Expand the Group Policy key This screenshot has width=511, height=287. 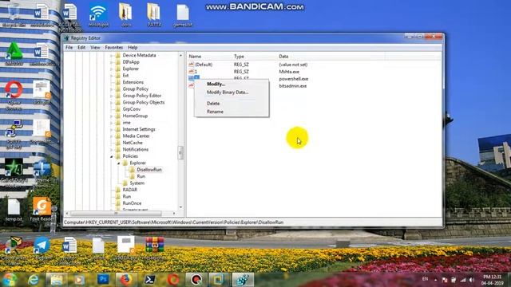click(112, 89)
